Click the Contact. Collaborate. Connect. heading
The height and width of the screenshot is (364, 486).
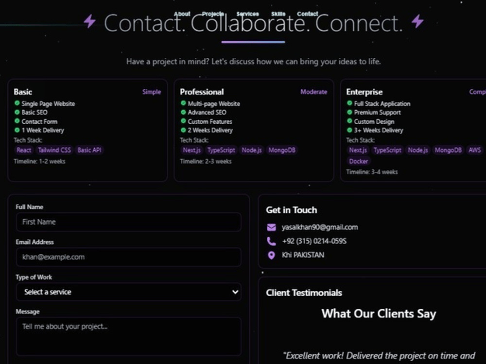(253, 23)
